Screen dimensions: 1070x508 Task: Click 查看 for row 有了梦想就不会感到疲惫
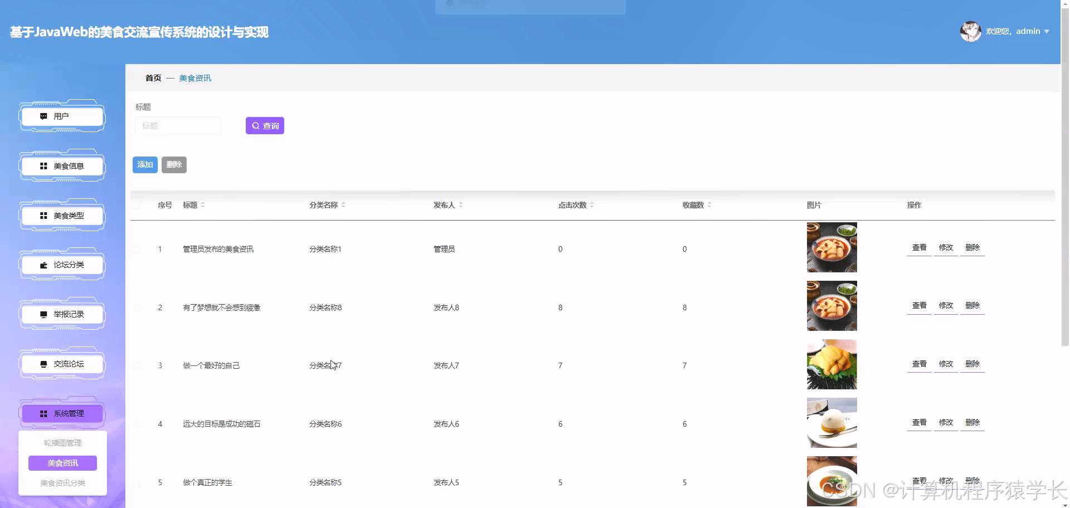(919, 306)
